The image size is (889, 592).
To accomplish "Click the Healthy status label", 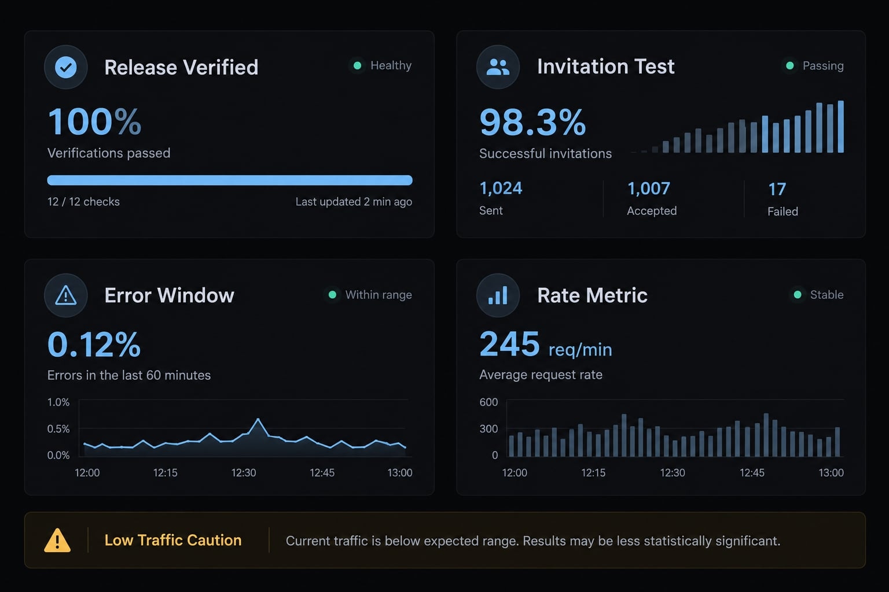I will (x=391, y=66).
